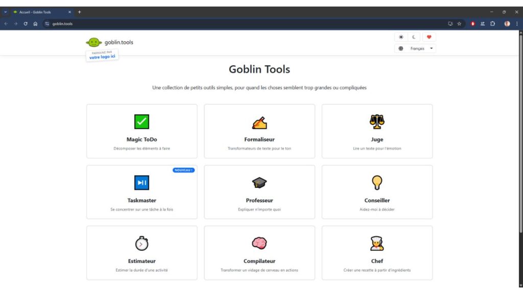This screenshot has height=294, width=523.
Task: Click 'Décomposer les éléments à faire' text
Action: pyautogui.click(x=141, y=149)
